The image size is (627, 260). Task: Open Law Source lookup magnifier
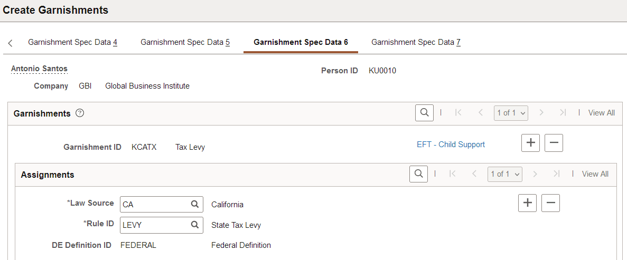(x=194, y=204)
